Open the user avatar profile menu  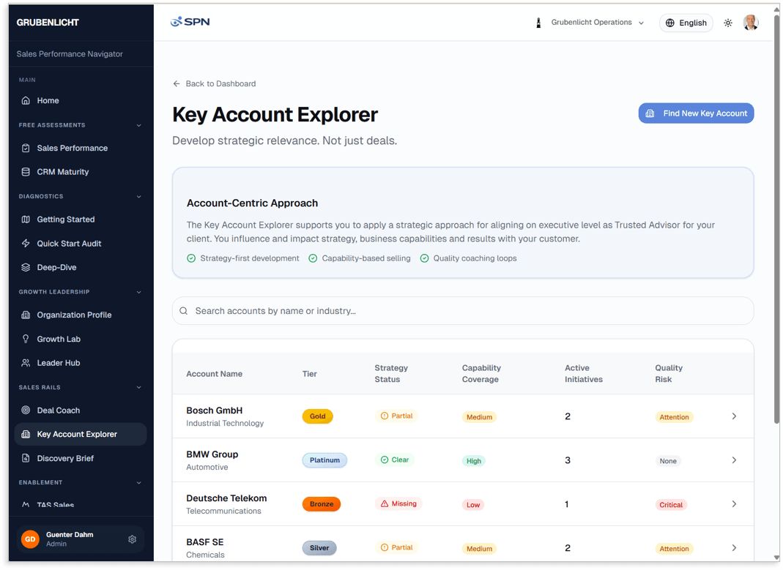point(751,22)
